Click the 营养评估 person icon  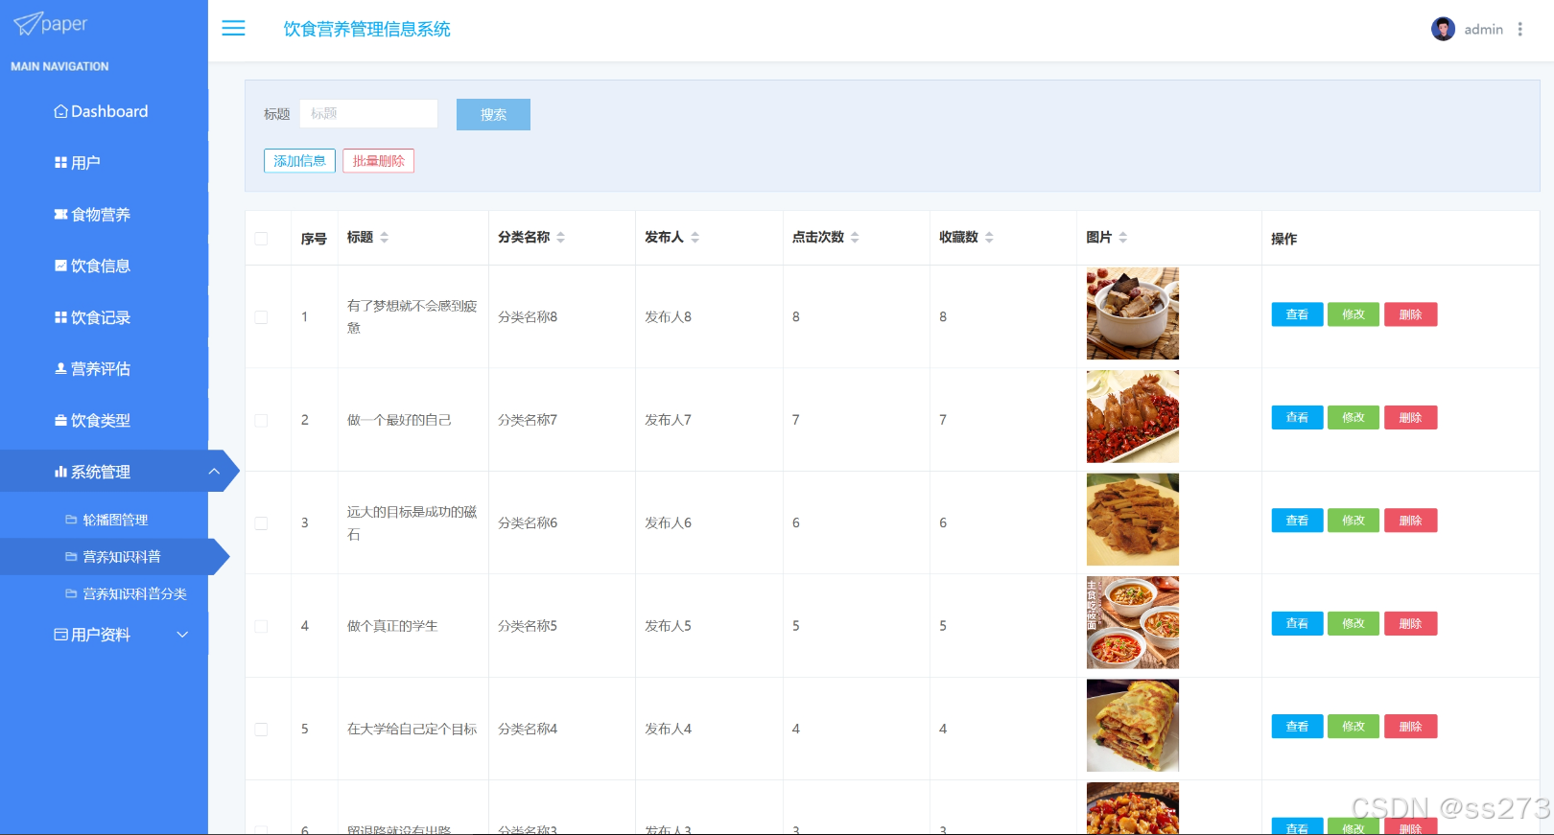[x=60, y=369]
